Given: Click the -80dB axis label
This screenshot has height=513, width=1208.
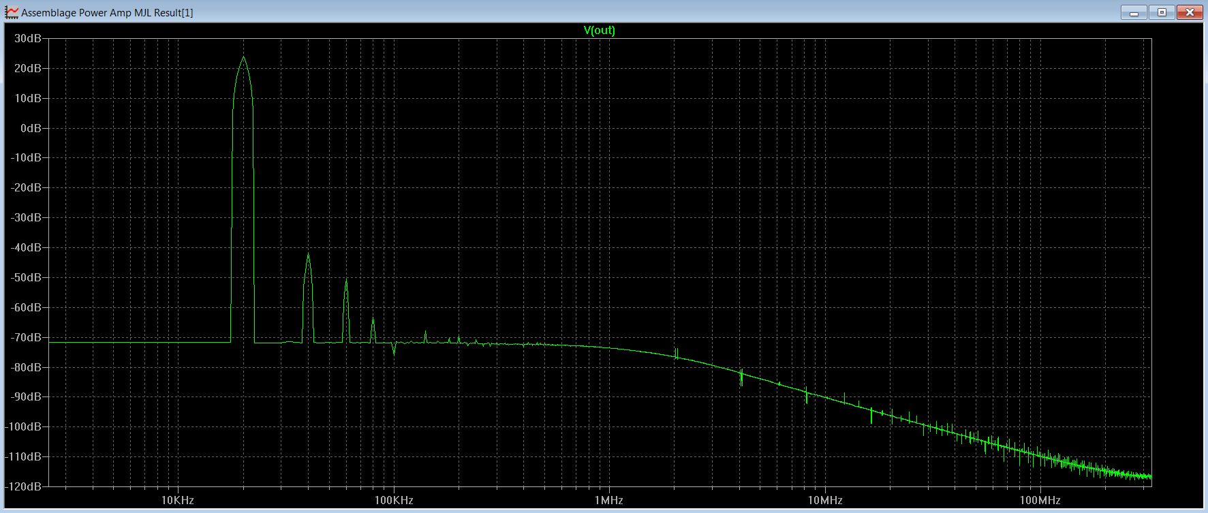Looking at the screenshot, I should pos(26,368).
